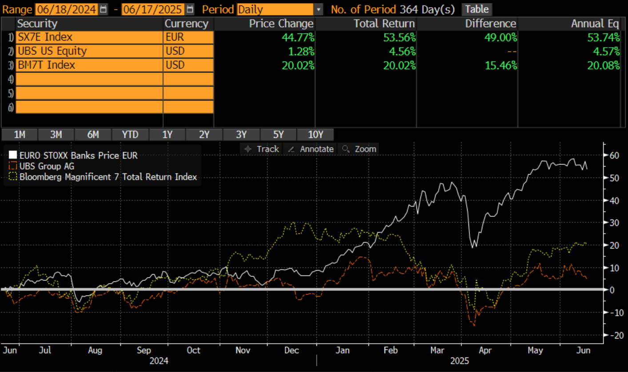Click the empty security field in row 4
Viewport: 628px width, 372px height.
pos(89,80)
